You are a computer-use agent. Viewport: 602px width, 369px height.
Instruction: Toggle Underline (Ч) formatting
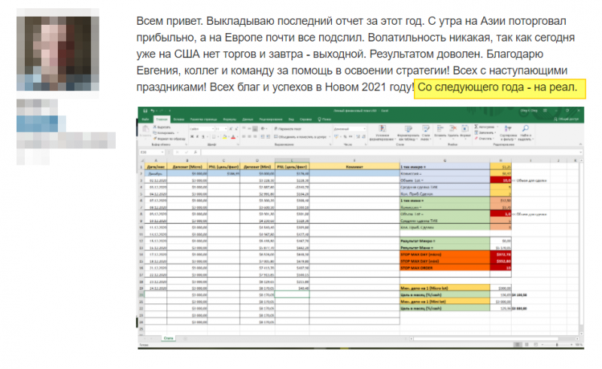[202, 136]
